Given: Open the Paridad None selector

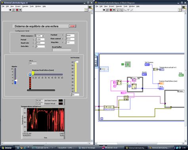Looking at the screenshot, I should 70,35.
